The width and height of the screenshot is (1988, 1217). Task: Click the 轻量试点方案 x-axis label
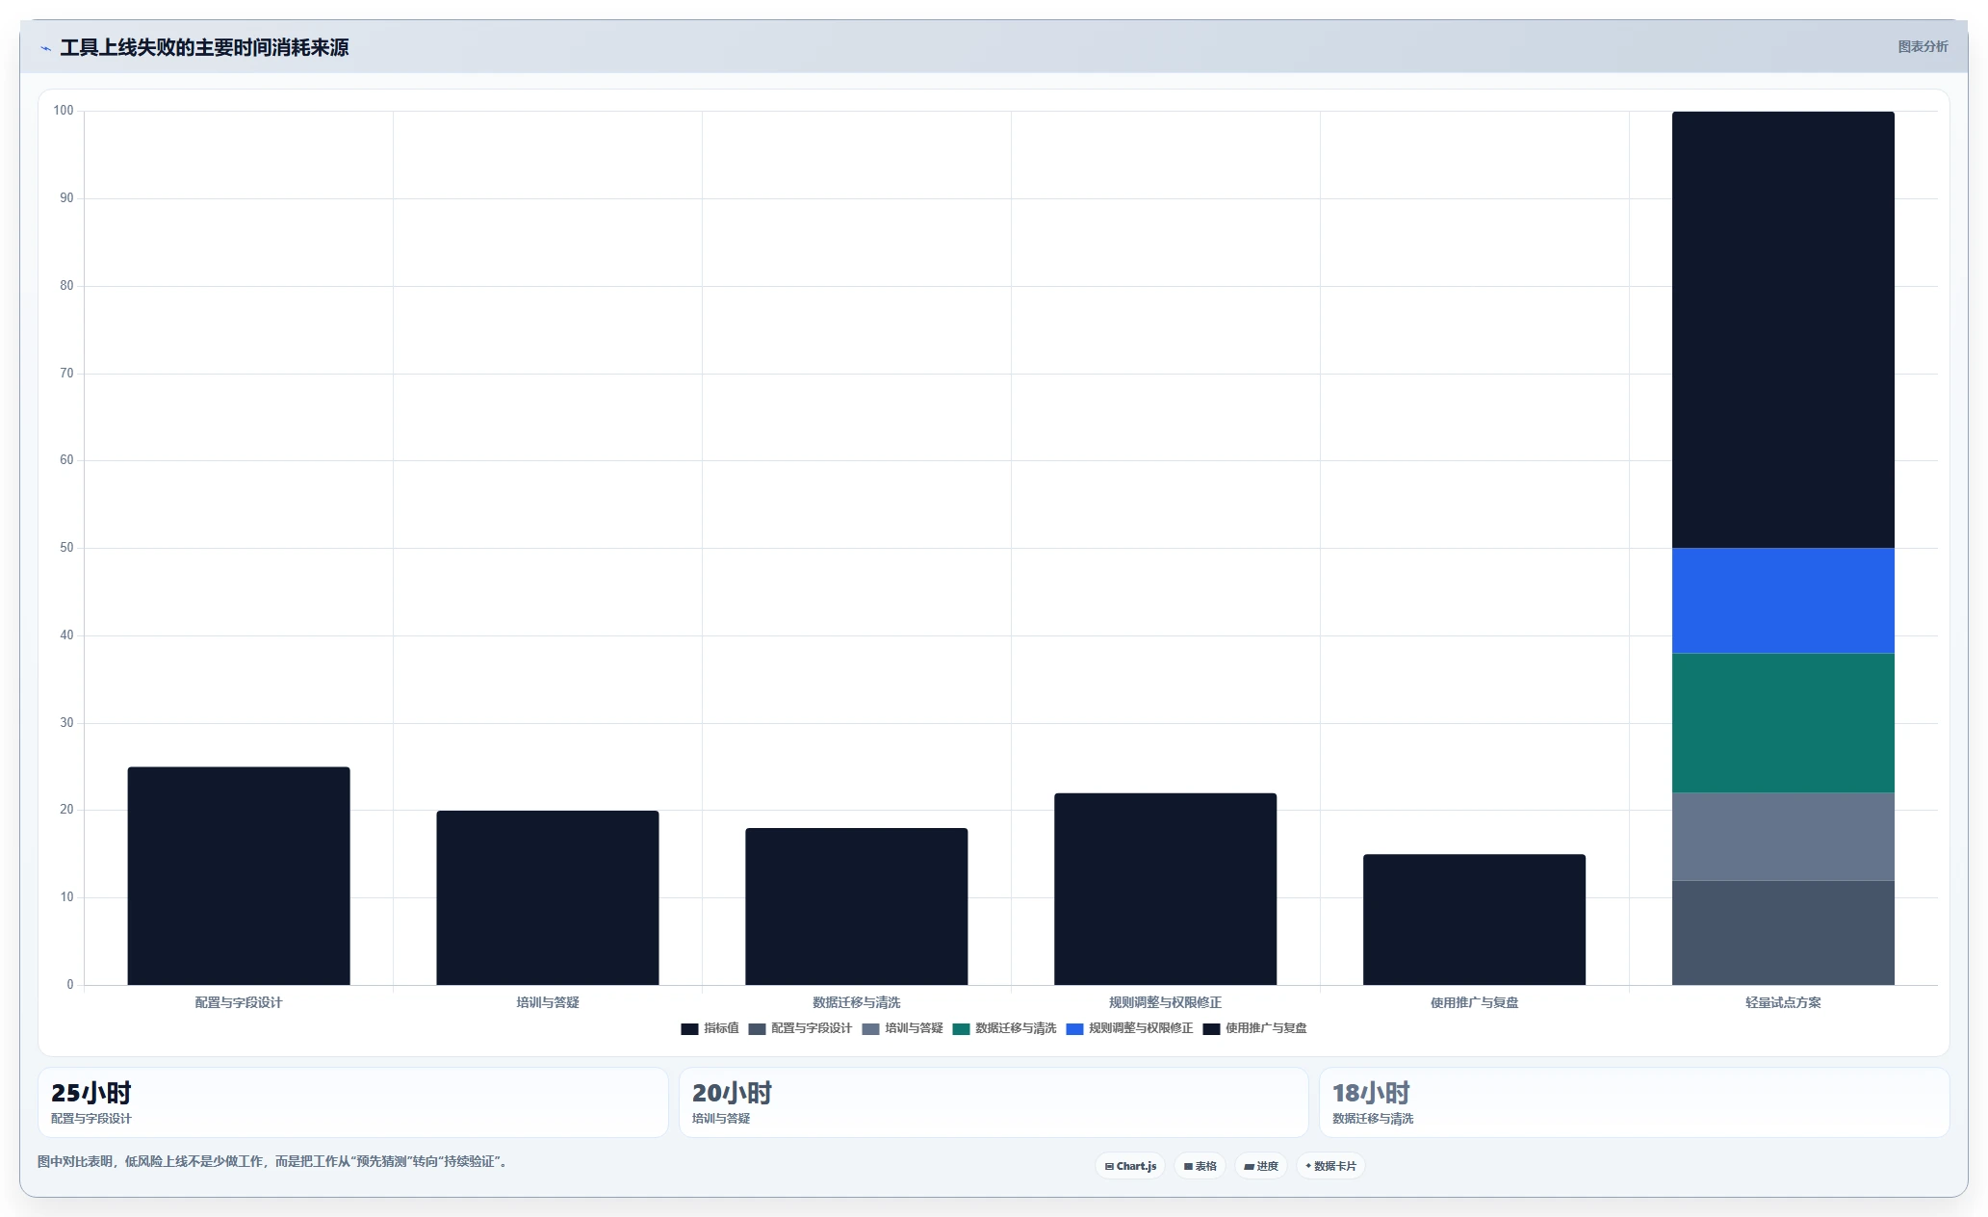pos(1783,1002)
